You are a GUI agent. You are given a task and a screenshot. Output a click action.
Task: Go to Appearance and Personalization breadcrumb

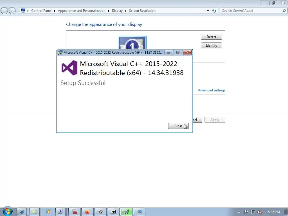coord(82,11)
